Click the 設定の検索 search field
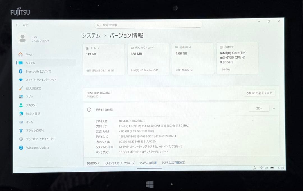The height and width of the screenshot is (191, 303). (x=148, y=25)
